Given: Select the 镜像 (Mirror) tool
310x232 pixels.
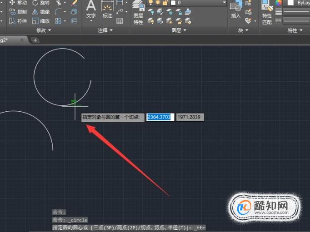Looking at the screenshot, I should click(x=41, y=12).
